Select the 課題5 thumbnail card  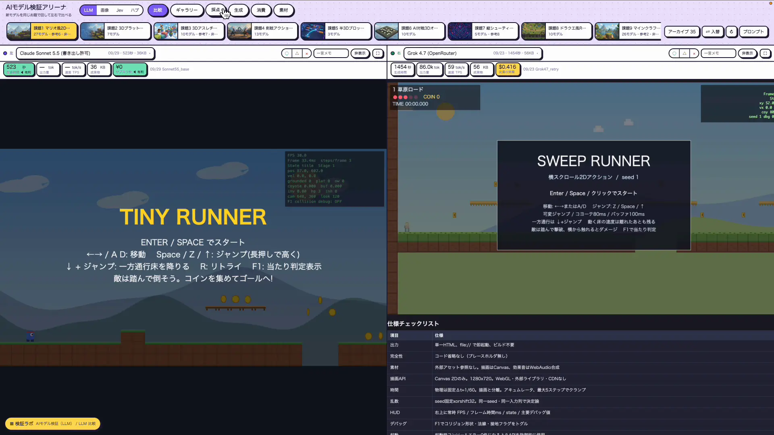tap(336, 31)
